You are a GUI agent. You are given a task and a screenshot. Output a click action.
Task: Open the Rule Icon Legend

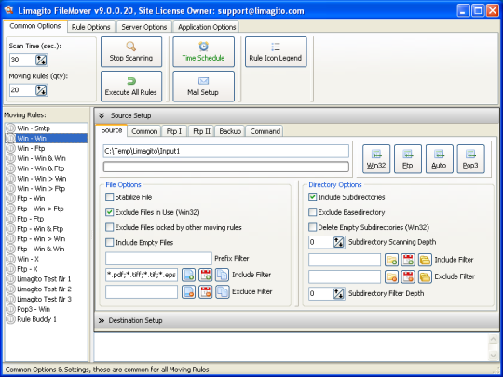tap(276, 52)
